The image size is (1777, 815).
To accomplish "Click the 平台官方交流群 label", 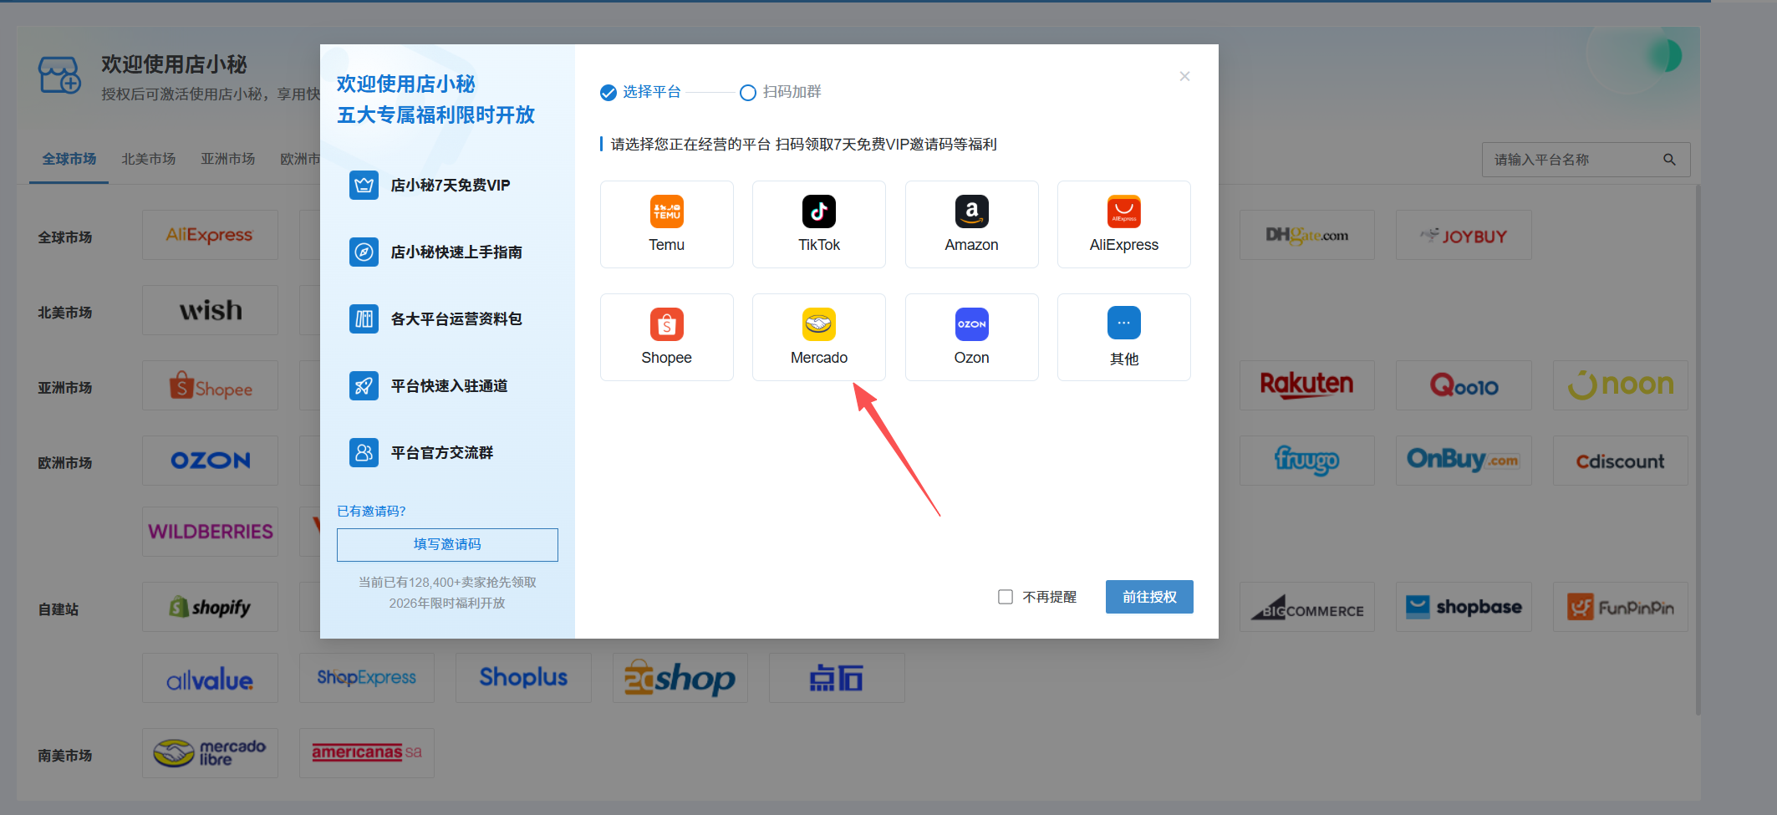I will tap(442, 452).
